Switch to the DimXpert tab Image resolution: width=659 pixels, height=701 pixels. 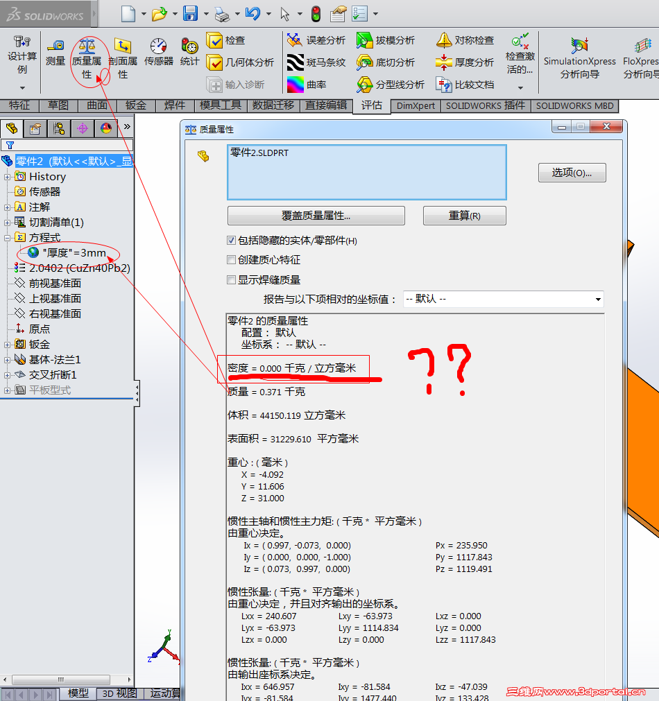416,106
